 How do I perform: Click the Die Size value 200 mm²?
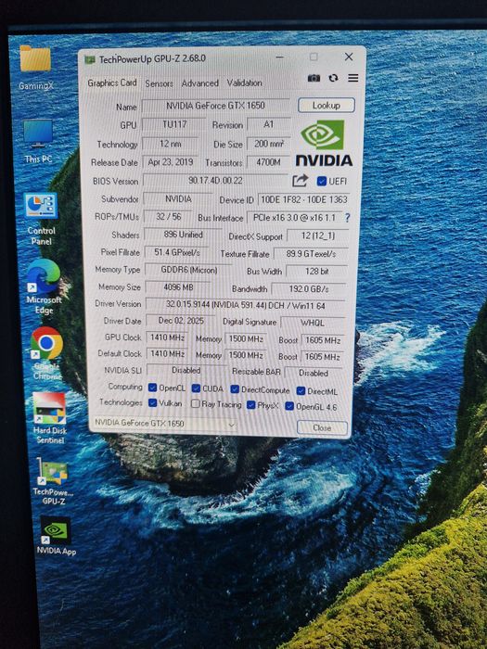(269, 144)
